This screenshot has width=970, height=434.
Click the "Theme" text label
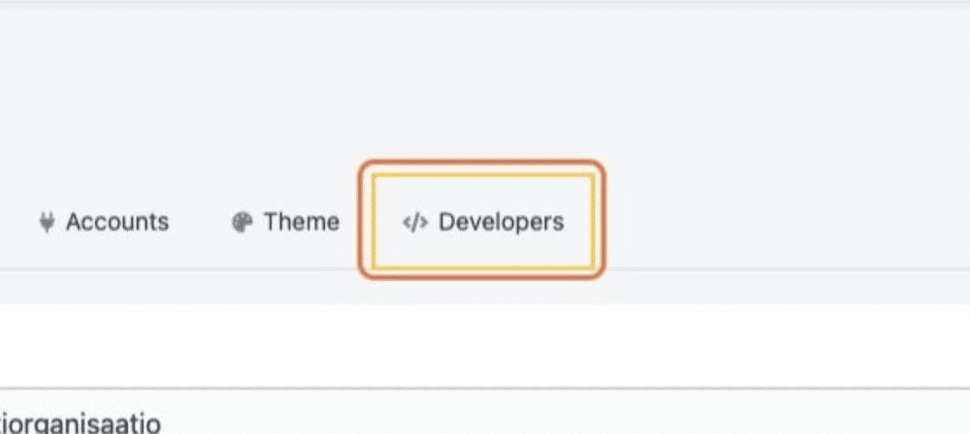pos(302,222)
